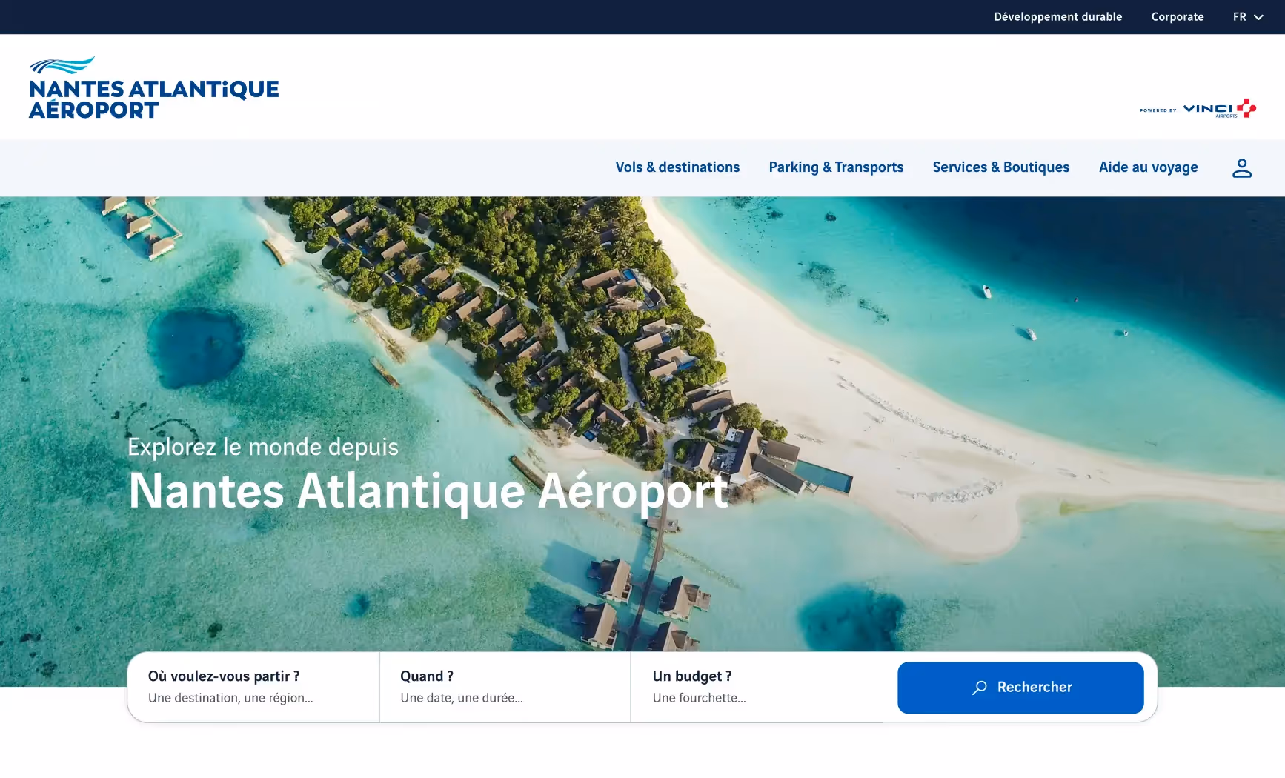
Task: Select the 'Où voulez-vous partir ?' destination field
Action: pyautogui.click(x=253, y=687)
